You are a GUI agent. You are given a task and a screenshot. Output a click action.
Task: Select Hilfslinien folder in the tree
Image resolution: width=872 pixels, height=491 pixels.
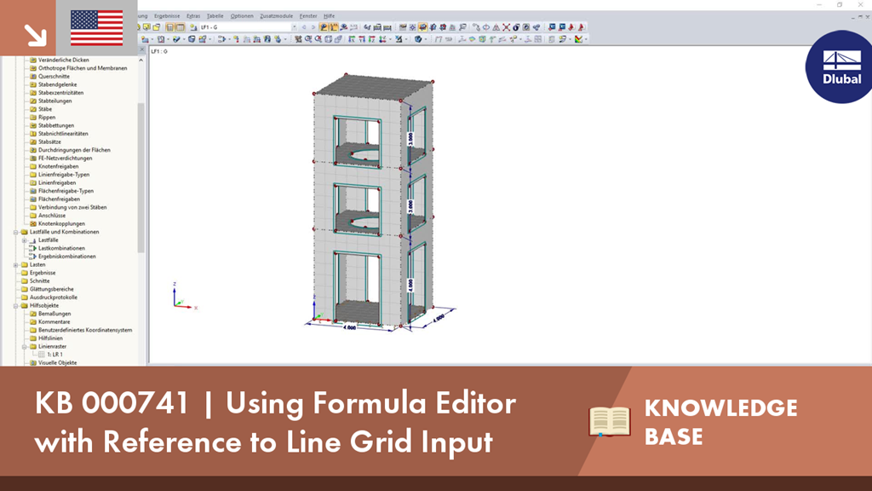coord(50,338)
